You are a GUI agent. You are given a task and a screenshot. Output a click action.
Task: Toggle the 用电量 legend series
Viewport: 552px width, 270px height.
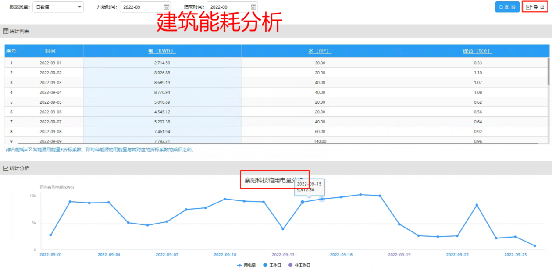coord(246,265)
